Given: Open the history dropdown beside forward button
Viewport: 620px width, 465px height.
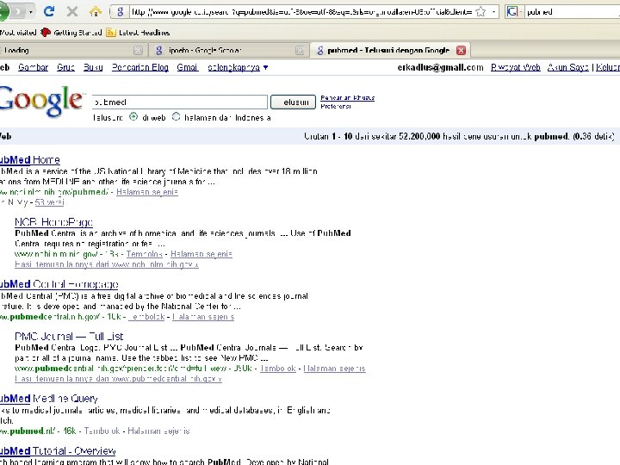Looking at the screenshot, I should [31, 12].
